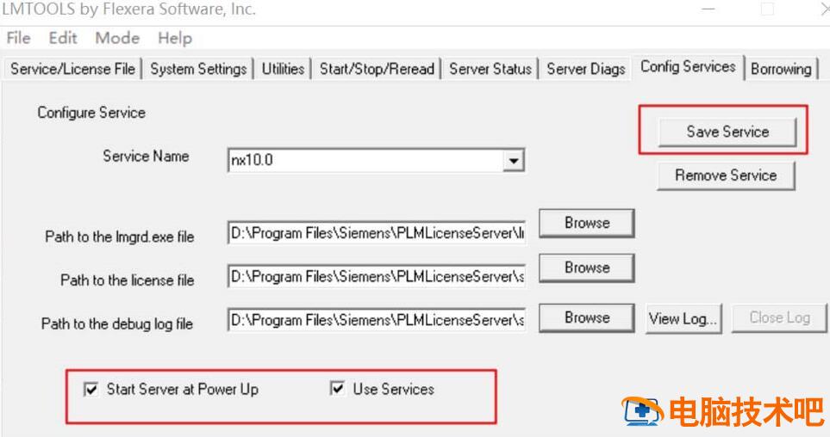The image size is (830, 437).
Task: Browse for the debug log file path
Action: (586, 317)
